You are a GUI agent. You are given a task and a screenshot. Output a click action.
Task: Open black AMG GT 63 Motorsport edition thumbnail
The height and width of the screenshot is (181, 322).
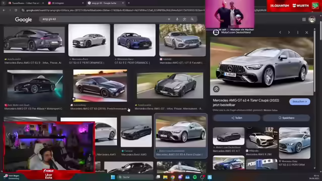35,85
